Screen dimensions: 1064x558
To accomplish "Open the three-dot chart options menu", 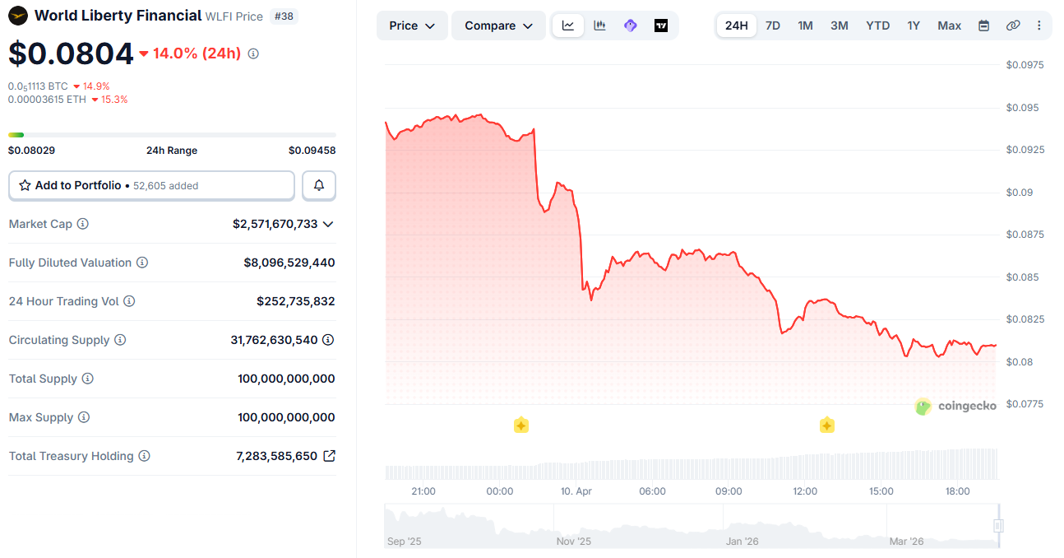I will pyautogui.click(x=1039, y=26).
